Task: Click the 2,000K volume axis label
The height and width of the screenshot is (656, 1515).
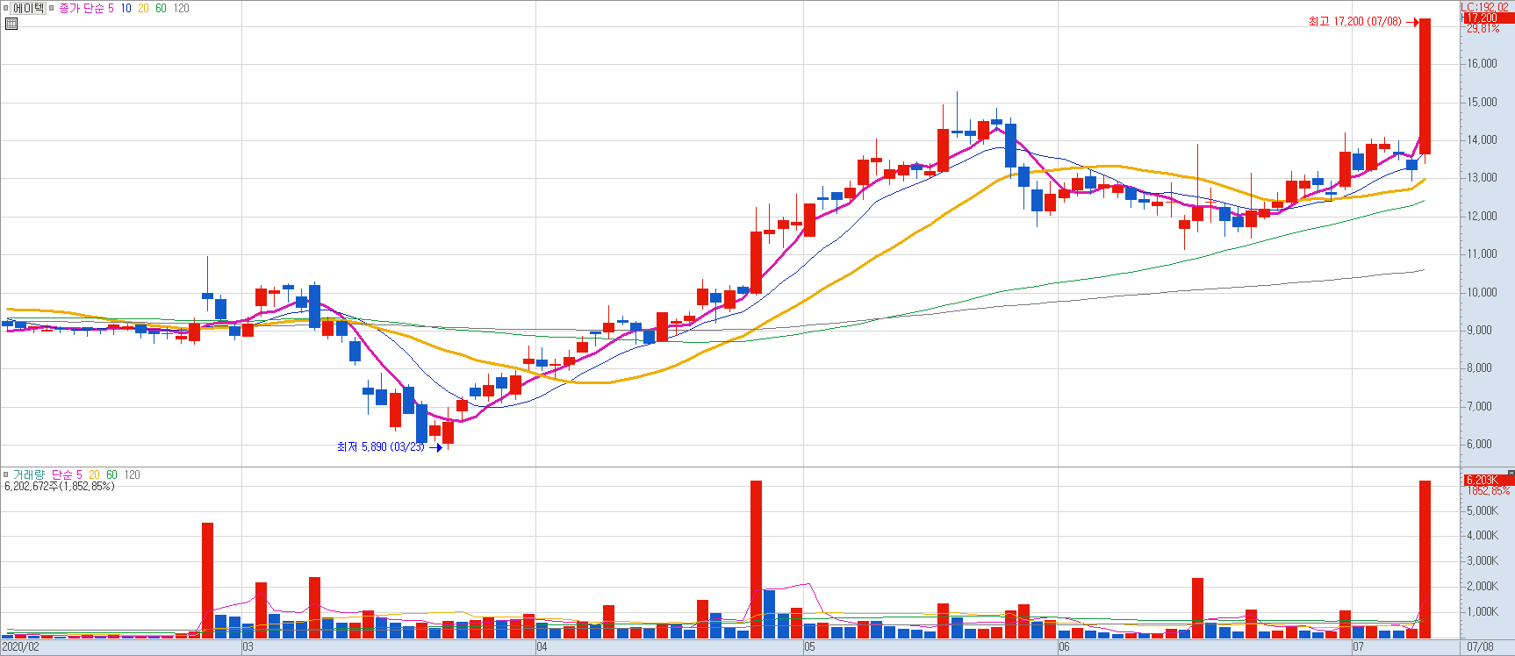Action: pos(1482,586)
